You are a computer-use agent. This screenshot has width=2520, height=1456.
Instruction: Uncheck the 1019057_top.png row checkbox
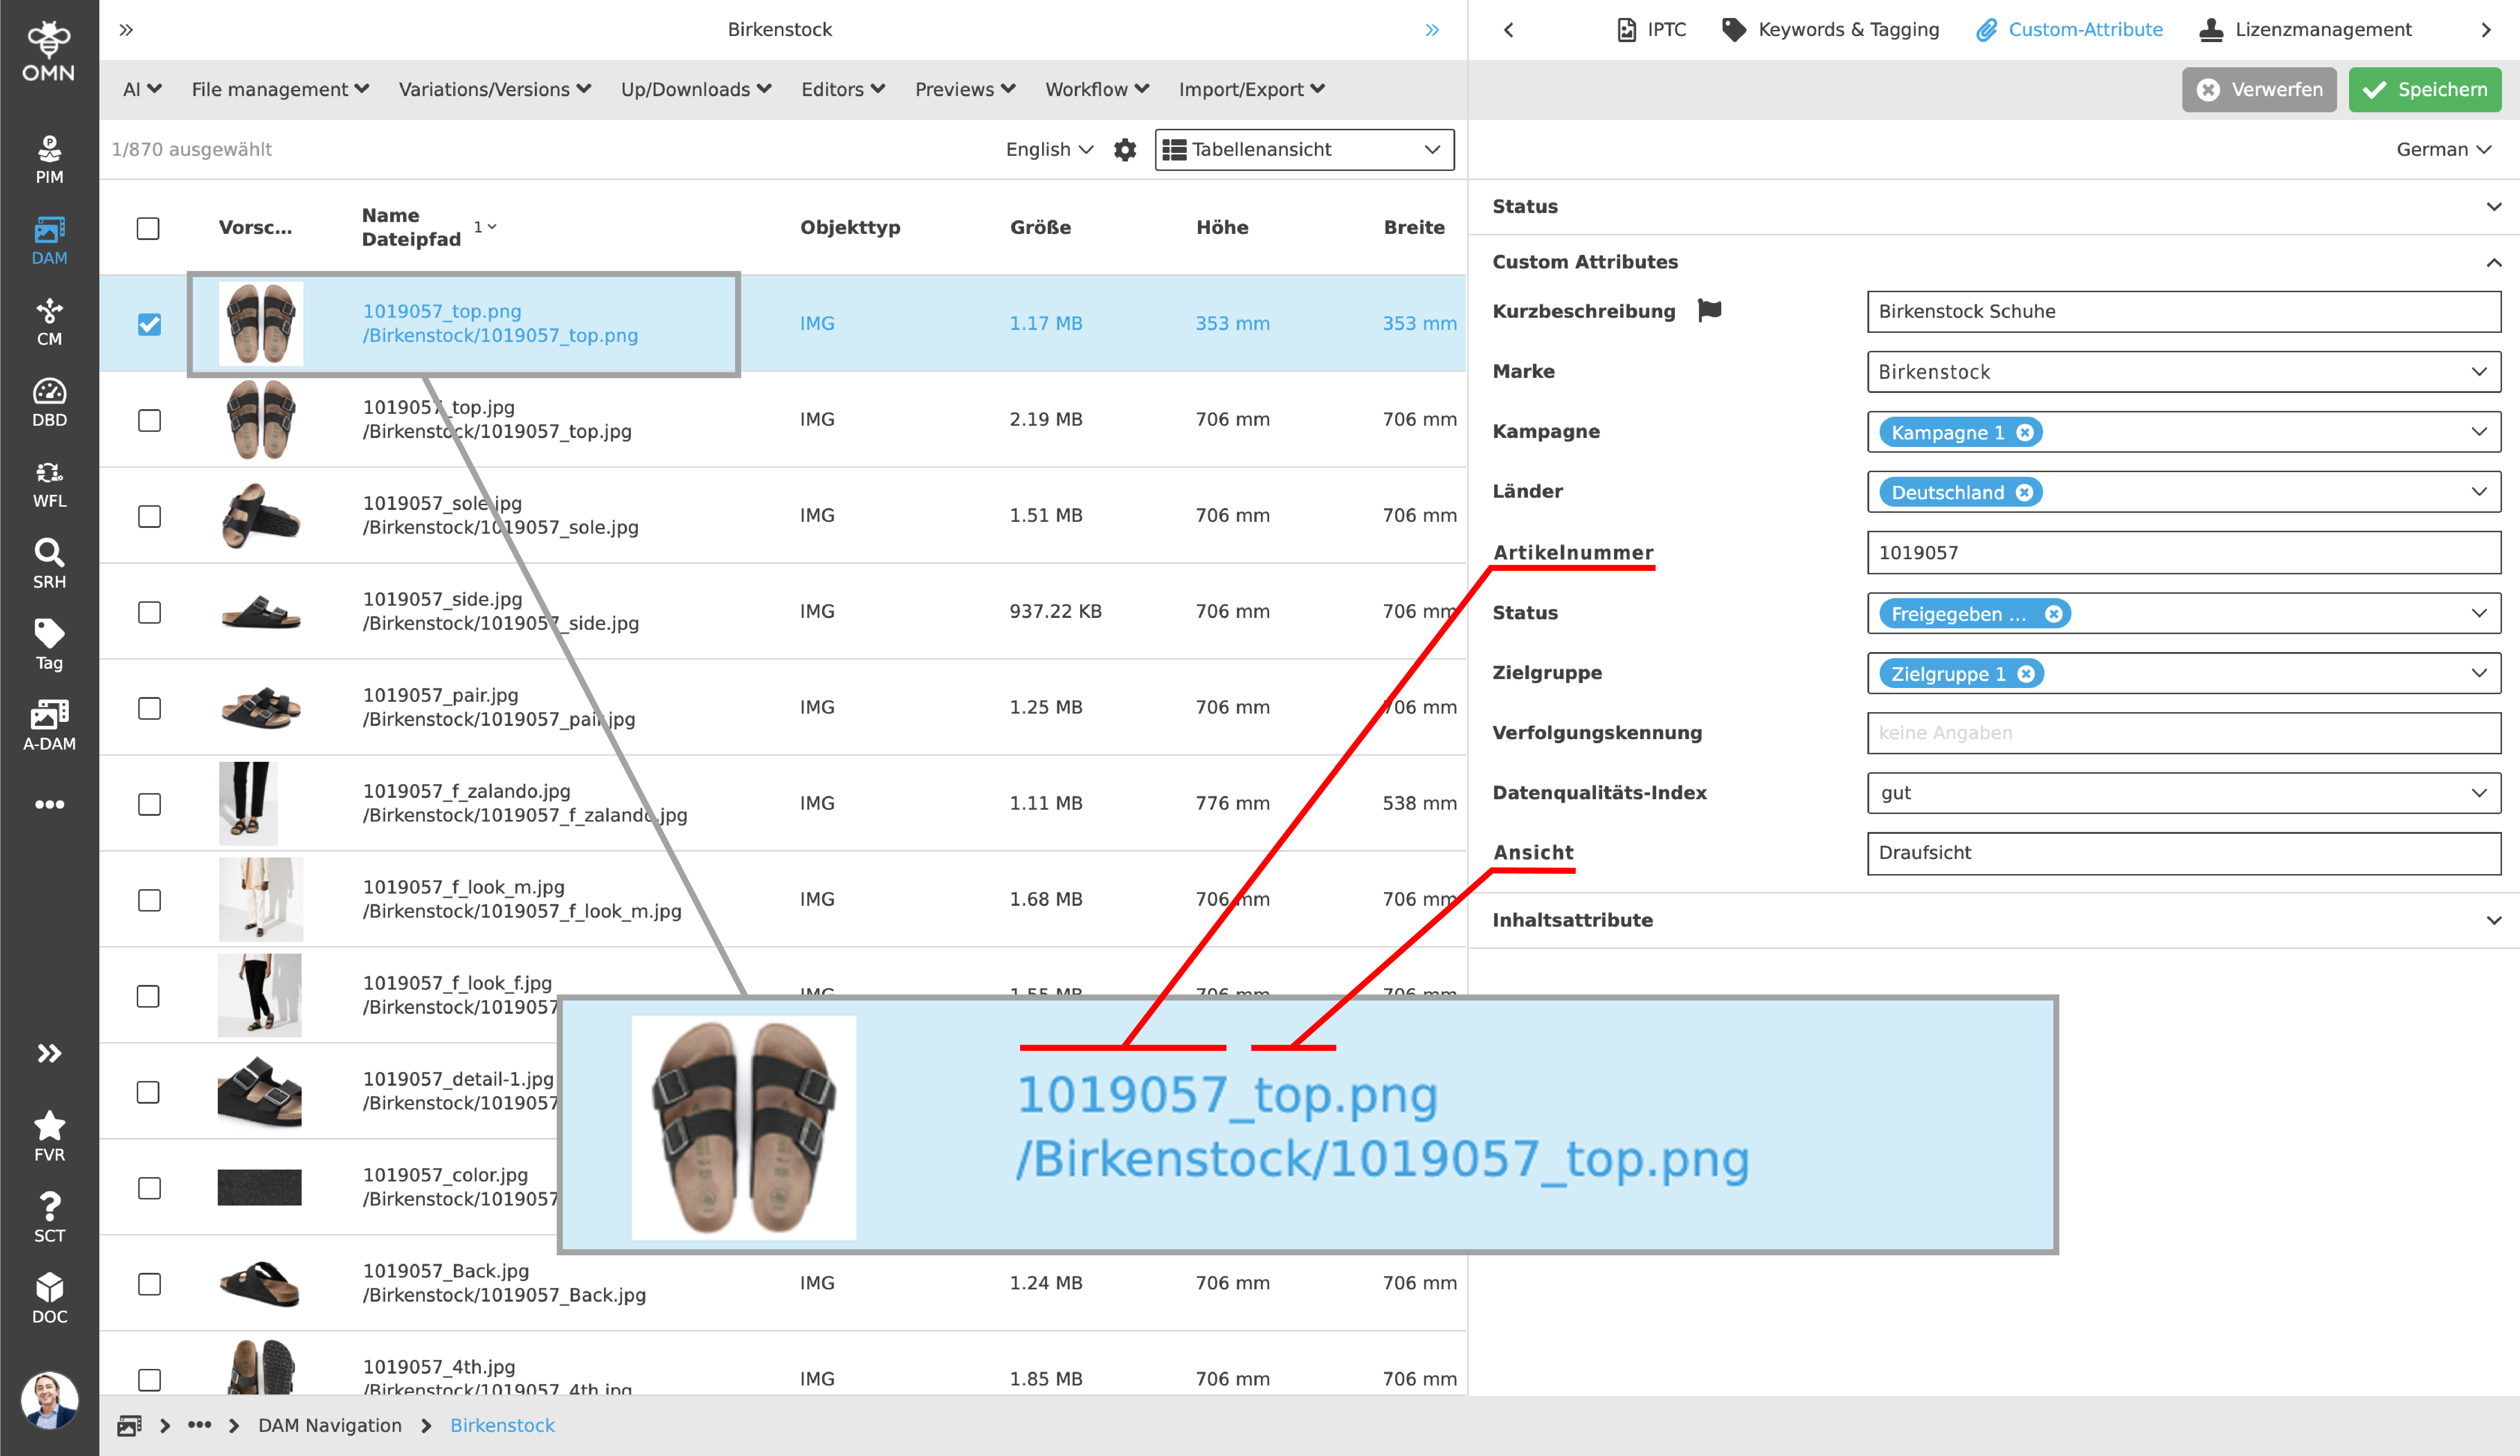[x=149, y=324]
